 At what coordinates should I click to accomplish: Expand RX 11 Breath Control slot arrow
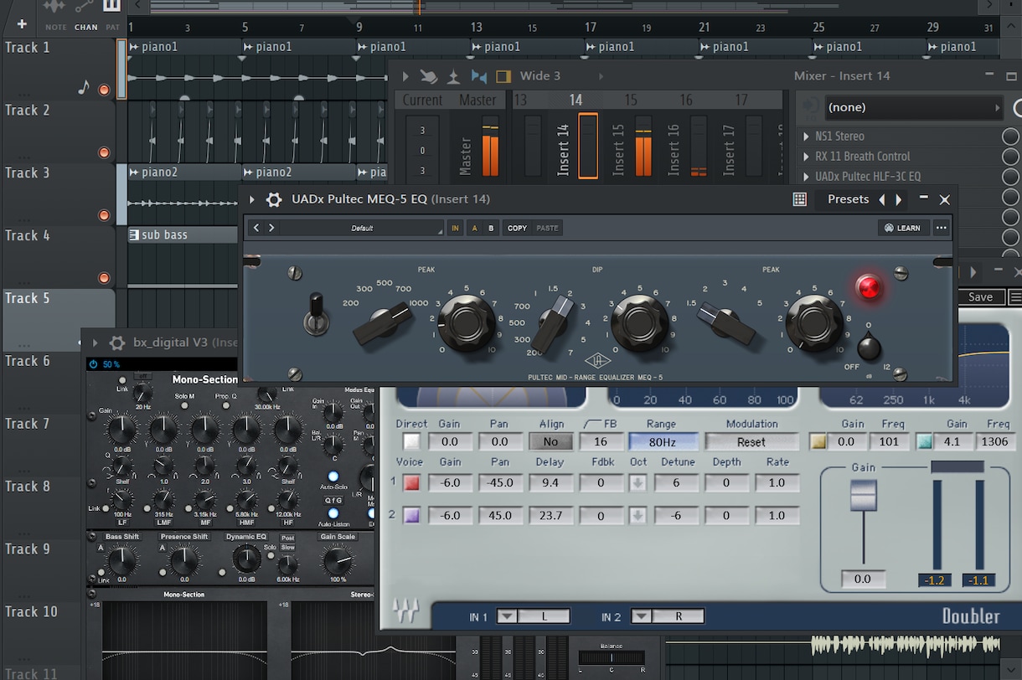[x=805, y=157]
